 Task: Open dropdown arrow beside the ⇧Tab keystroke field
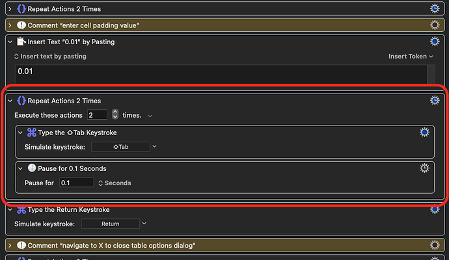point(154,147)
